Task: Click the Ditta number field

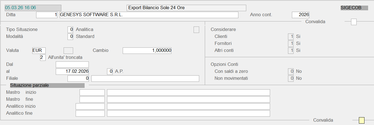Action: [47, 15]
